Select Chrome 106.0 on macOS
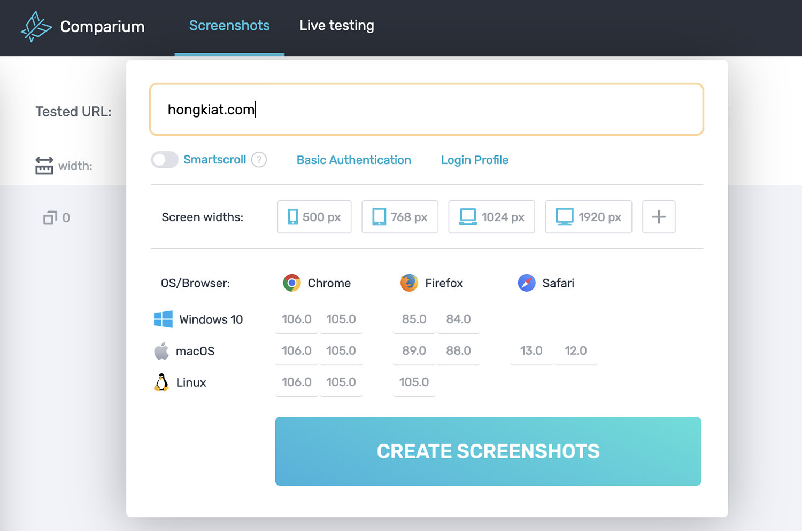The image size is (802, 531). click(297, 351)
